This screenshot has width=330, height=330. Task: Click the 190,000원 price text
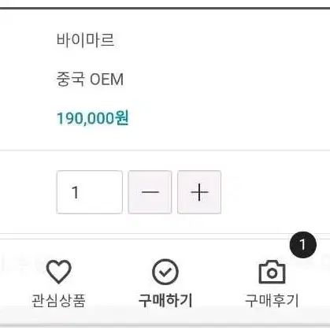(x=93, y=118)
